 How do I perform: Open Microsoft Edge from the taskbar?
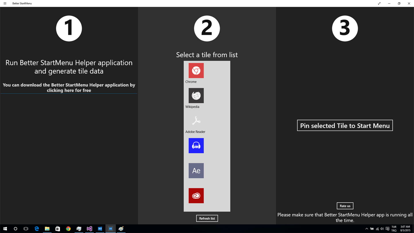tap(37, 229)
